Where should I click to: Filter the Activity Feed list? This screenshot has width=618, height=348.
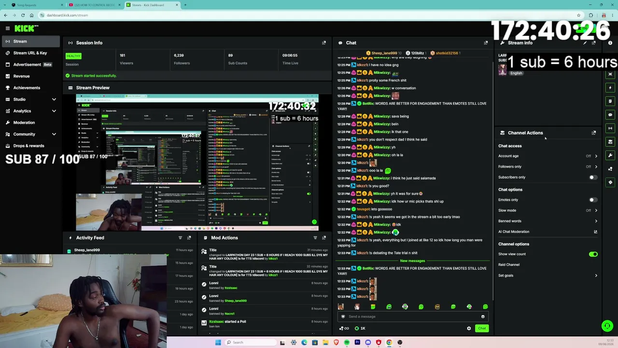180,237
